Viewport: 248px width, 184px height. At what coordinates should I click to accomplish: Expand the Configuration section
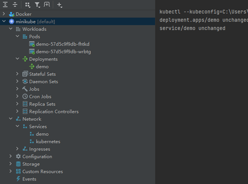click(11, 156)
